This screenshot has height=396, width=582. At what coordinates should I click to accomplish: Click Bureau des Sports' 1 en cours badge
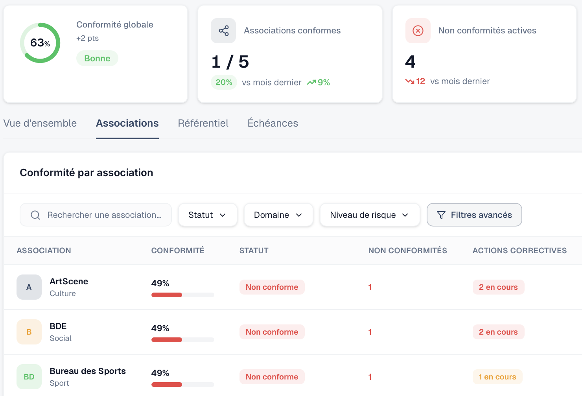[x=497, y=377]
